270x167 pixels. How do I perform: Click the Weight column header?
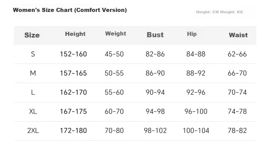coord(116,33)
